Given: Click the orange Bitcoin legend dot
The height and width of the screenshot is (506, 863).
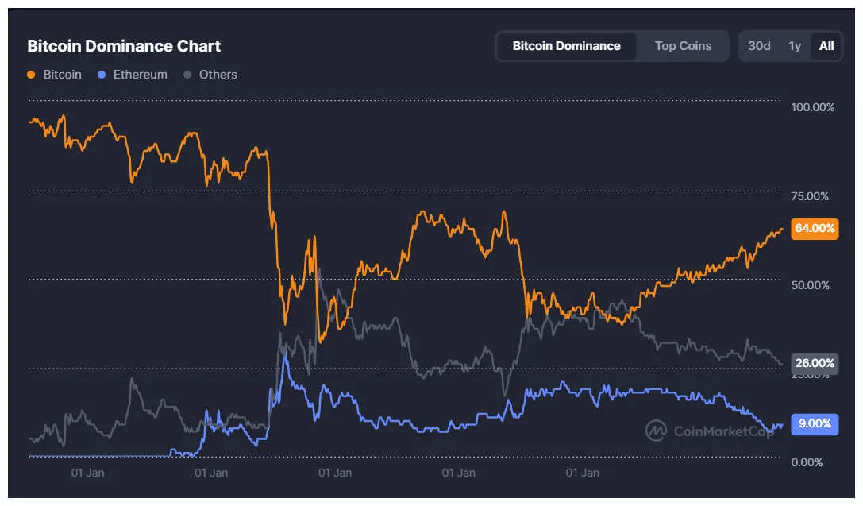Looking at the screenshot, I should coord(32,74).
